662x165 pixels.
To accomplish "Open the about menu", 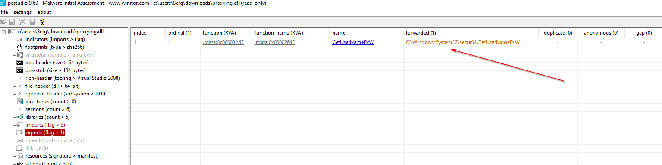I will pos(44,12).
